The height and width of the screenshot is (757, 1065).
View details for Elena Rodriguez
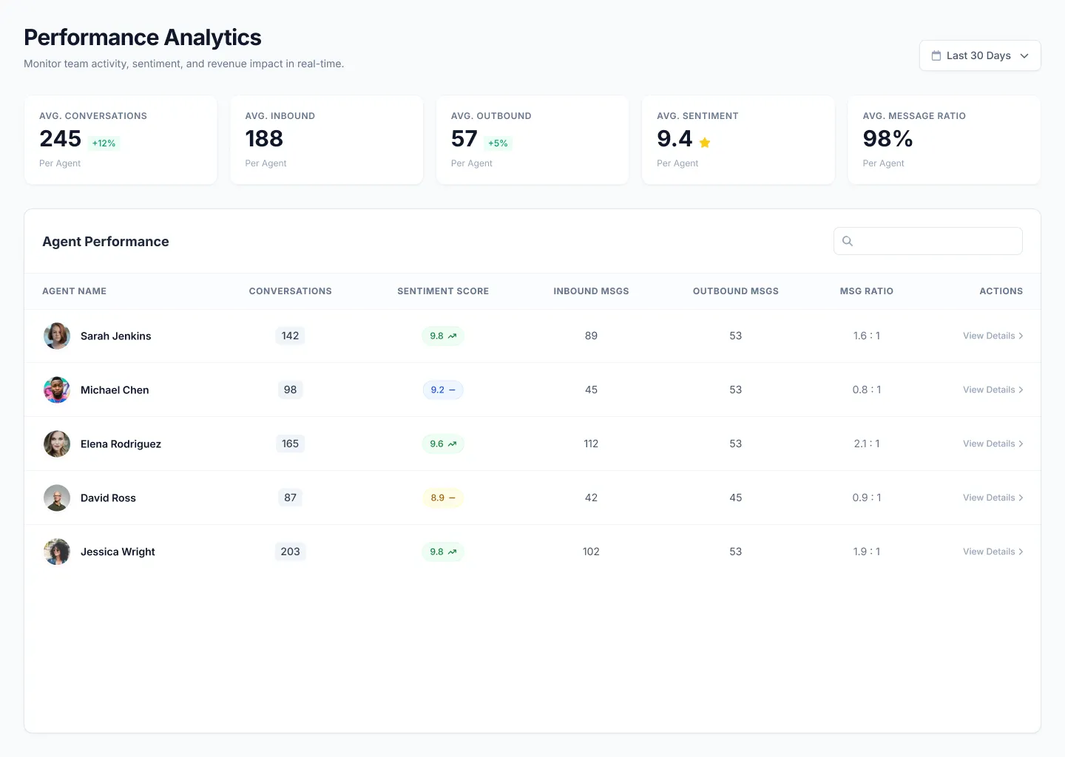tap(989, 444)
